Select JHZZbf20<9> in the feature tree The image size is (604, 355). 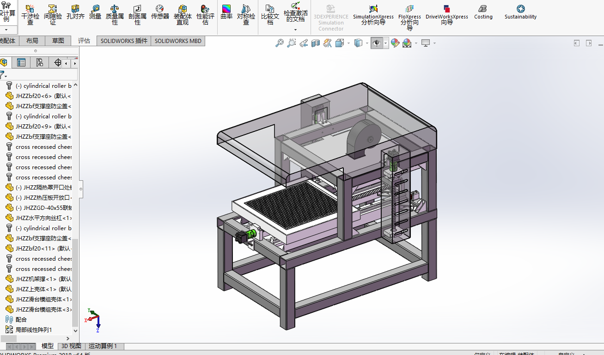click(x=39, y=126)
